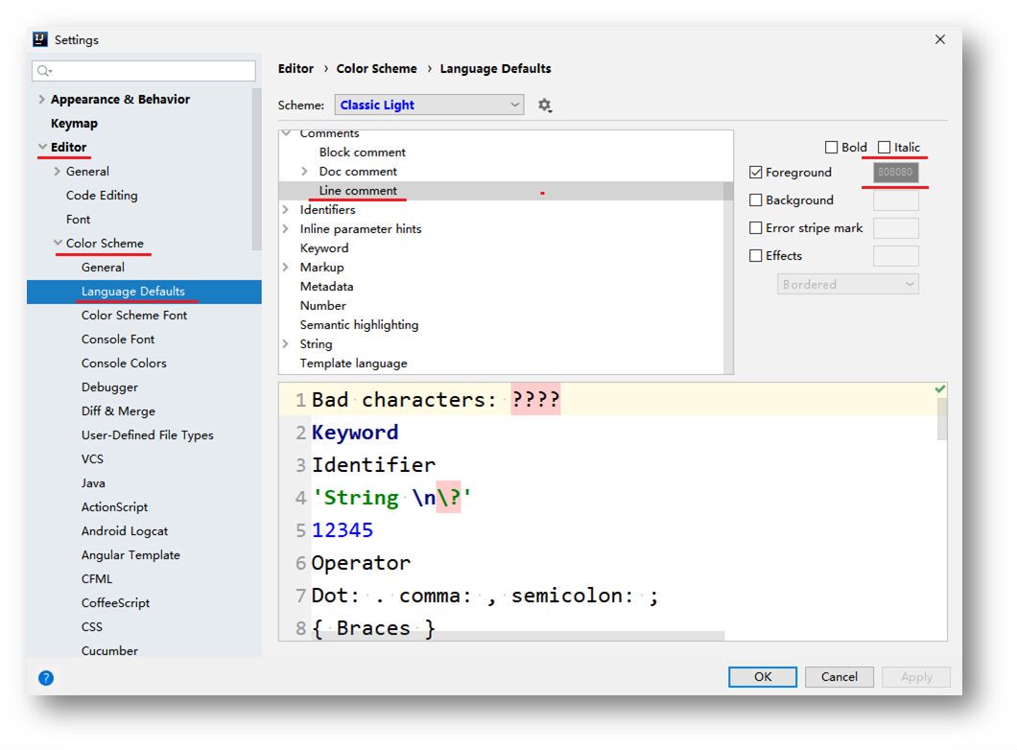1017x750 pixels.
Task: Select Semantic highlighting attribute
Action: coord(360,325)
